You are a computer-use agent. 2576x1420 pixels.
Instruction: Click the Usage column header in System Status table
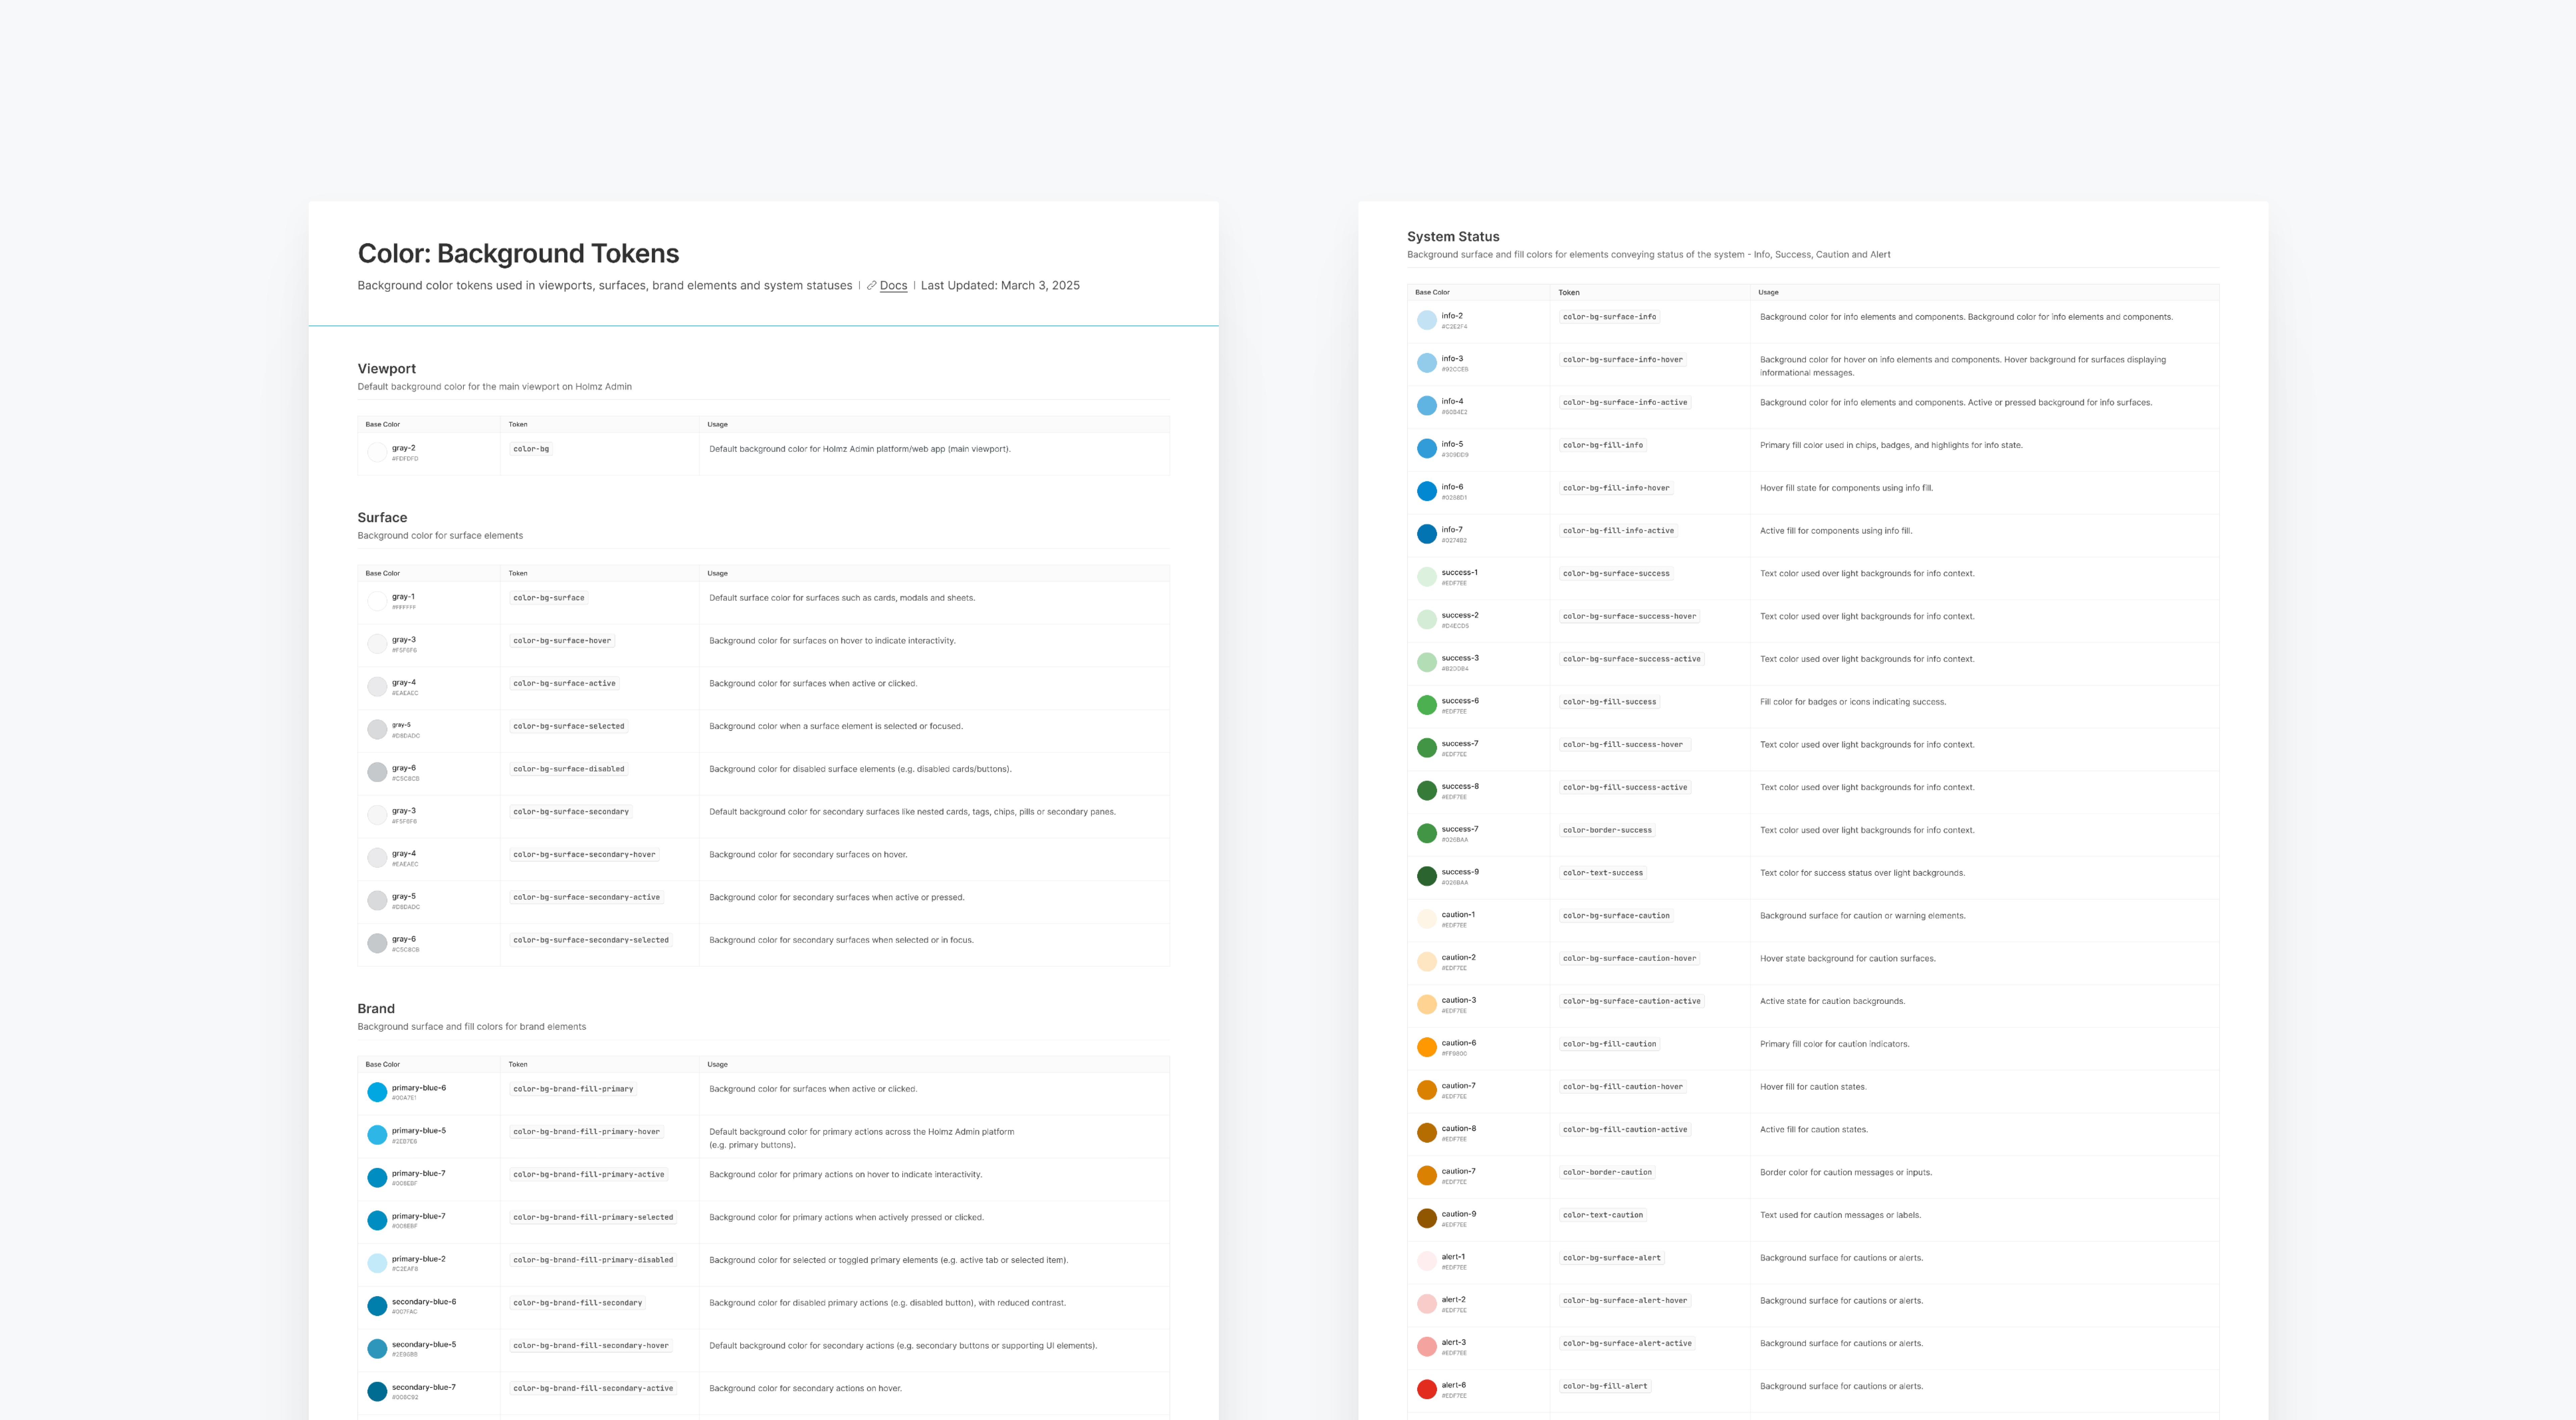(1768, 293)
